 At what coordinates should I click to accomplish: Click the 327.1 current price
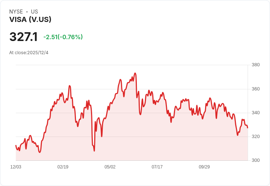coord(23,37)
